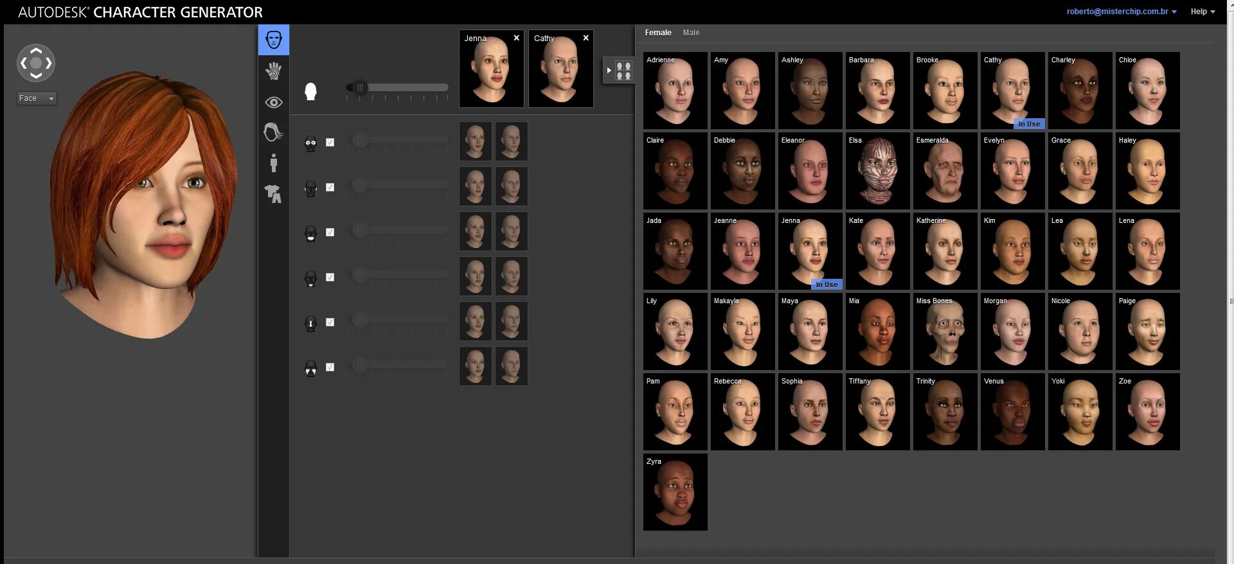Select the Jenna blend source thumbnail
Screen dimensions: 1234x564
coord(492,69)
